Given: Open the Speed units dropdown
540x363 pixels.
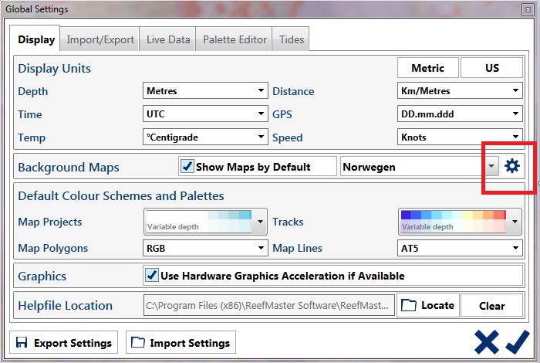Looking at the screenshot, I should tap(515, 137).
